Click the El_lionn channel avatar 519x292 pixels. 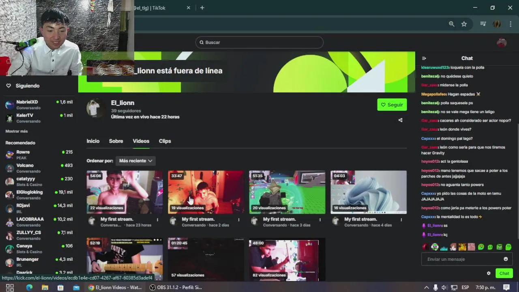point(96,108)
